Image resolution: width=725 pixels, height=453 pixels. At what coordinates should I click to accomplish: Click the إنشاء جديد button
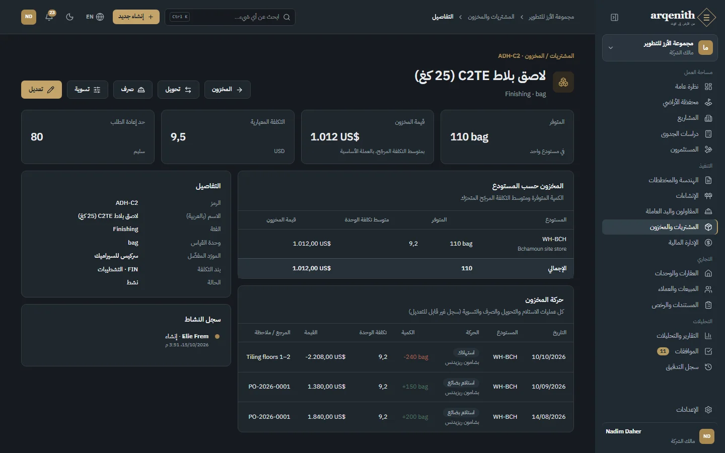[x=136, y=17]
